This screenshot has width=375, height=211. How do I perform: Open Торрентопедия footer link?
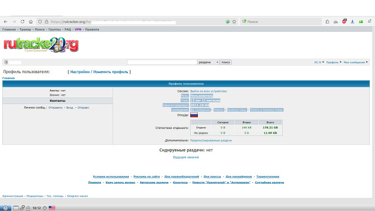pyautogui.click(x=268, y=177)
